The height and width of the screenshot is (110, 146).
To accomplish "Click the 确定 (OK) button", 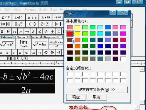I will (x=76, y=97).
